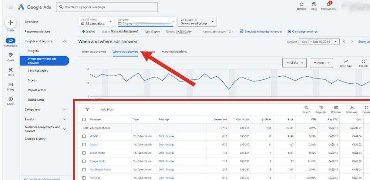Open Overview in sidebar
Screen dimensions: 370x180
coord(31,22)
